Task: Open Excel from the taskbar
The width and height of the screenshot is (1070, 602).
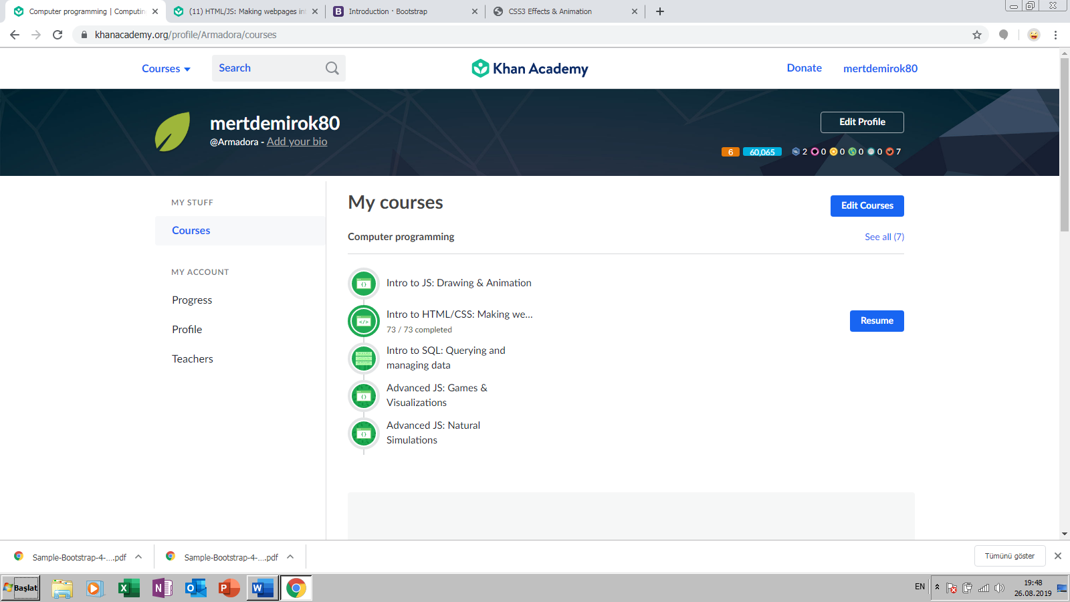Action: coord(128,588)
